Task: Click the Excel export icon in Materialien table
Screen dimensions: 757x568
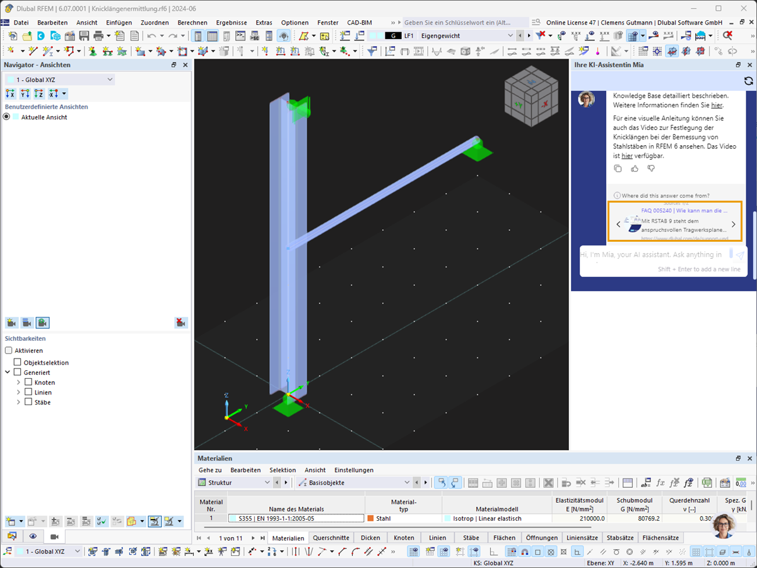Action: pos(707,483)
